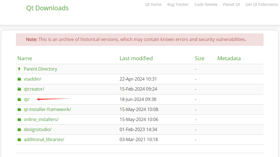Click folder icon next to online_installers/

[x=19, y=119]
